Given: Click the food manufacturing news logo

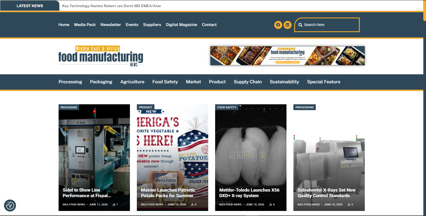Looking at the screenshot, I should click(101, 56).
